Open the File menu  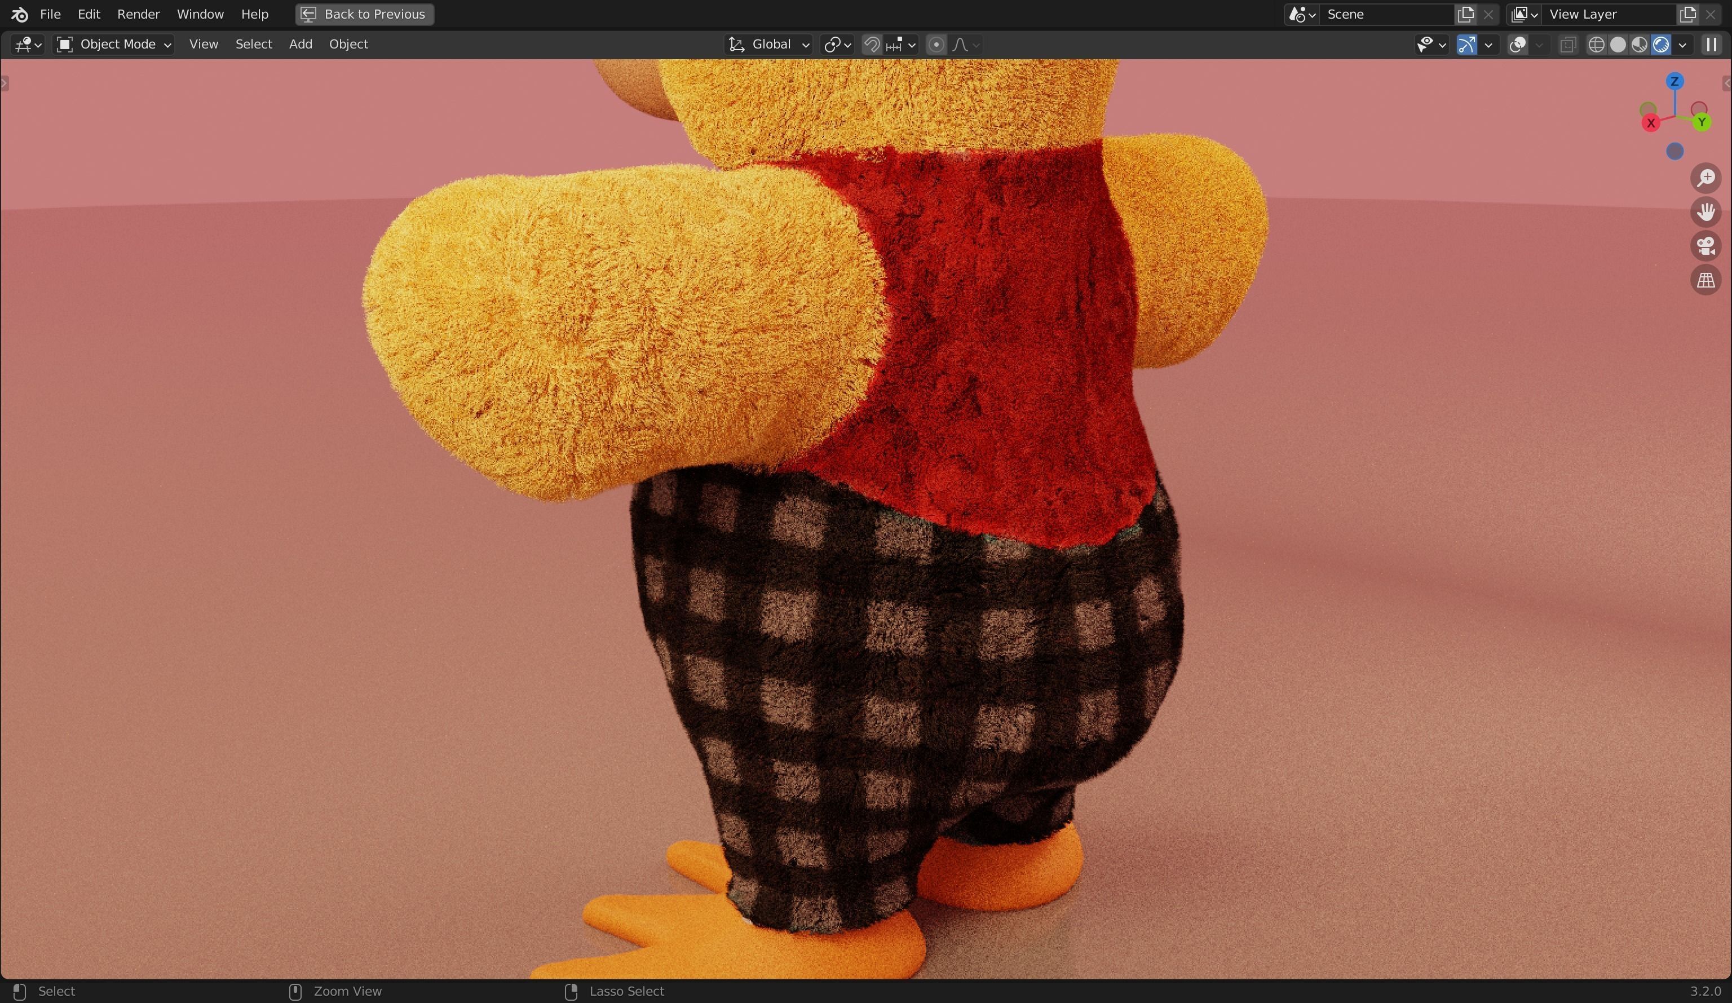(x=50, y=14)
